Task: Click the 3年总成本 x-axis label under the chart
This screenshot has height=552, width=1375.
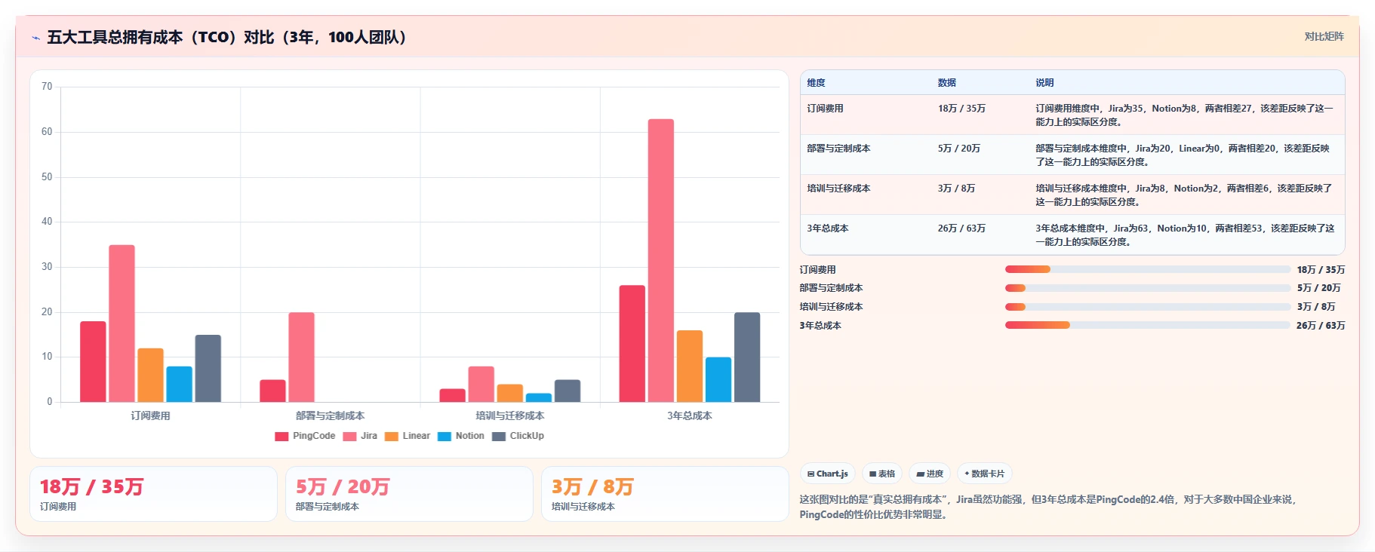Action: pos(690,416)
